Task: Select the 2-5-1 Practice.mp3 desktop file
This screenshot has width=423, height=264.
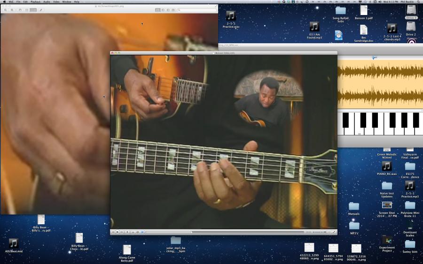Action: (410, 189)
